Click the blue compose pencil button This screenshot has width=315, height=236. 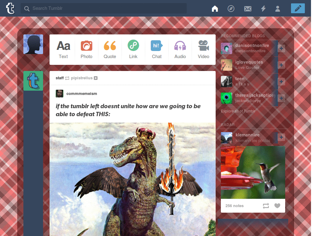pos(298,8)
